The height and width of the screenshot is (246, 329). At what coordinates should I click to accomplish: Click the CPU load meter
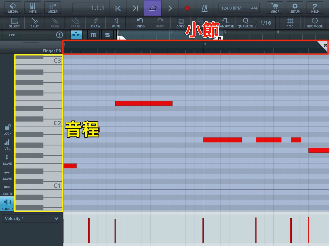click(37, 35)
